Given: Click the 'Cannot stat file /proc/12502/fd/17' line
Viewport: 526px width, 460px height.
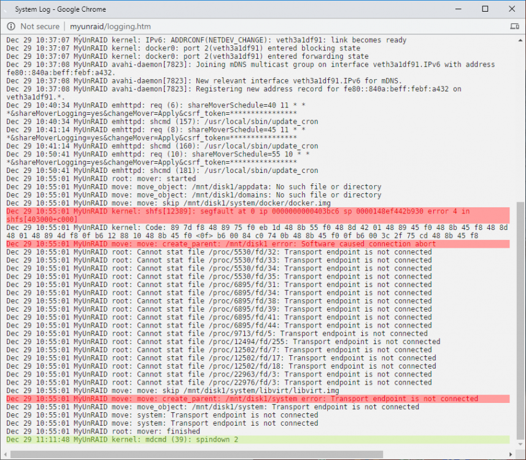Looking at the screenshot, I should [x=221, y=358].
